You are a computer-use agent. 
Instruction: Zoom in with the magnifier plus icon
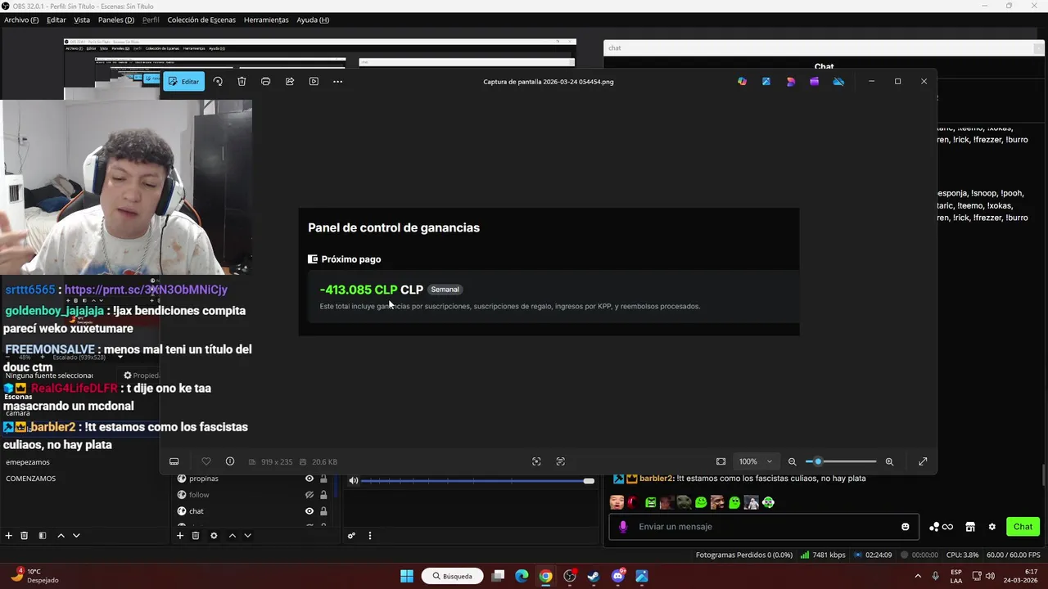pos(889,461)
